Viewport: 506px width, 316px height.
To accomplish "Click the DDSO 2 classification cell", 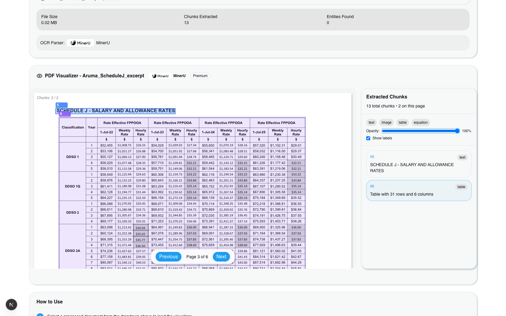I will point(73,212).
